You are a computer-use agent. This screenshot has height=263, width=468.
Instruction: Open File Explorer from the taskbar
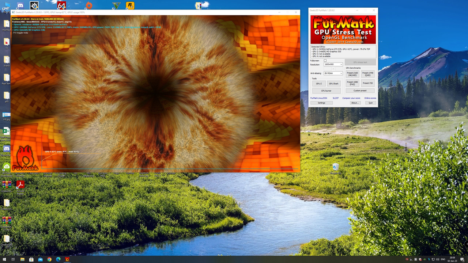point(22,259)
